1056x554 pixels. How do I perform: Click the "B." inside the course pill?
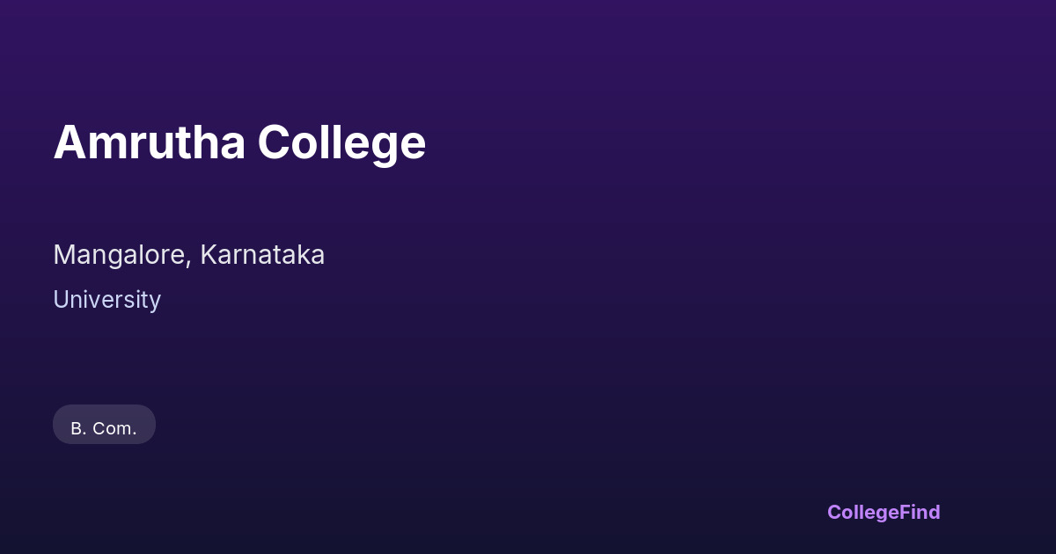(x=78, y=428)
